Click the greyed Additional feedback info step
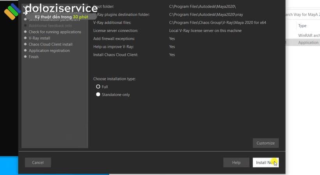The image size is (320, 175). pyautogui.click(x=50, y=26)
